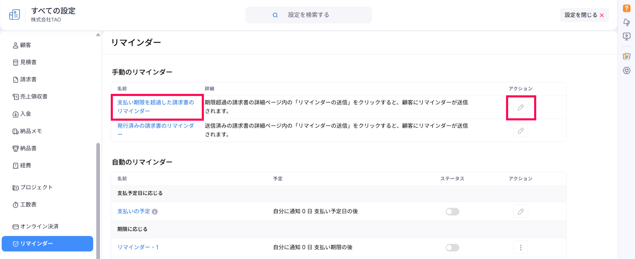Open the three-dot menu for リマインダー - 1

[x=520, y=247]
